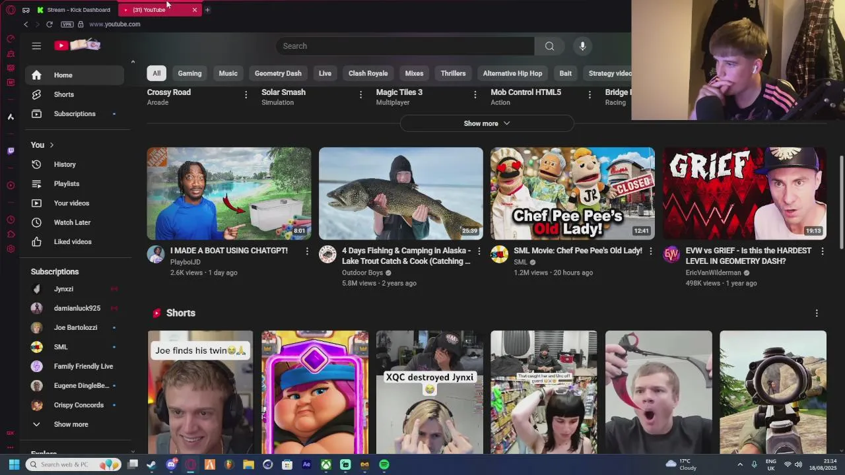Start voice search with the microphone
Image resolution: width=845 pixels, height=475 pixels.
(582, 46)
